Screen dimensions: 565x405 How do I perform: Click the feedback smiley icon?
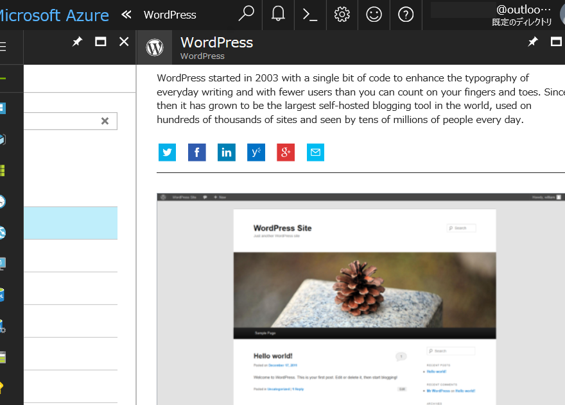pyautogui.click(x=374, y=14)
